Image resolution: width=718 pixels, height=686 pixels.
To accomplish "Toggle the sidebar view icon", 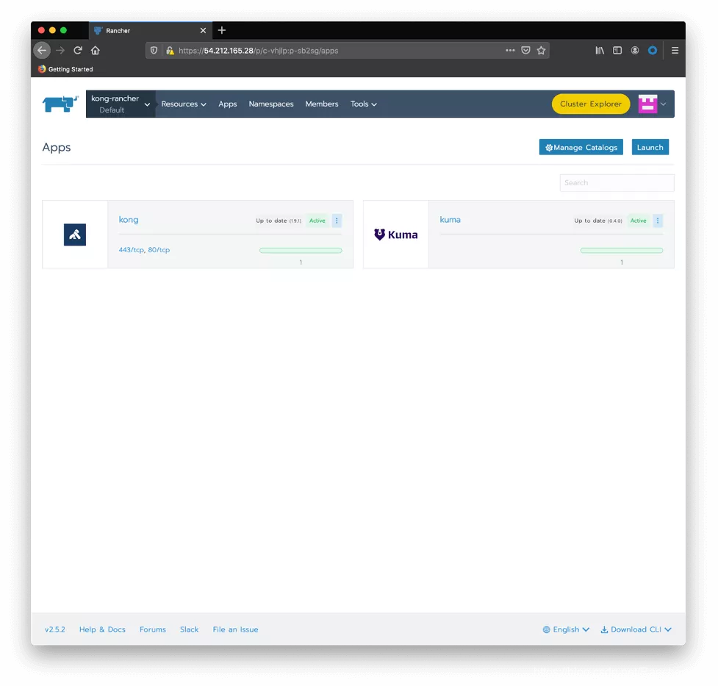I will [617, 51].
